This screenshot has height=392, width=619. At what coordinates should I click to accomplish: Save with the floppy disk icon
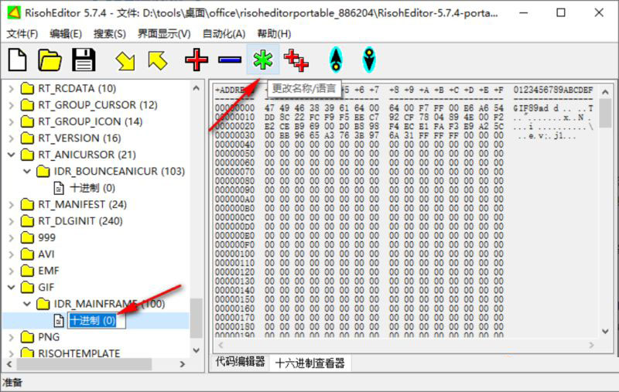pos(84,60)
